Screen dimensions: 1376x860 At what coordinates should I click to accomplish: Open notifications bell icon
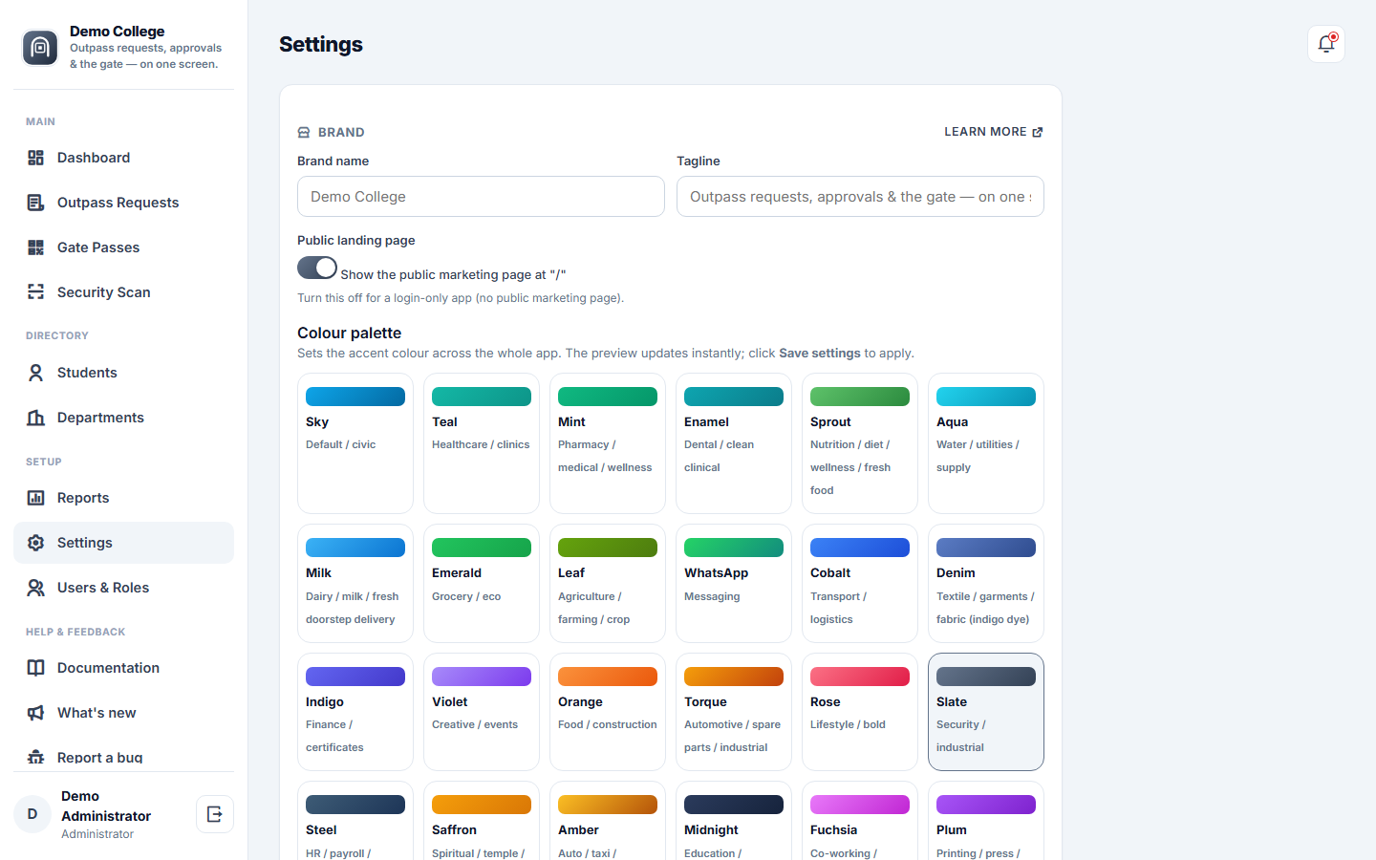(1326, 44)
